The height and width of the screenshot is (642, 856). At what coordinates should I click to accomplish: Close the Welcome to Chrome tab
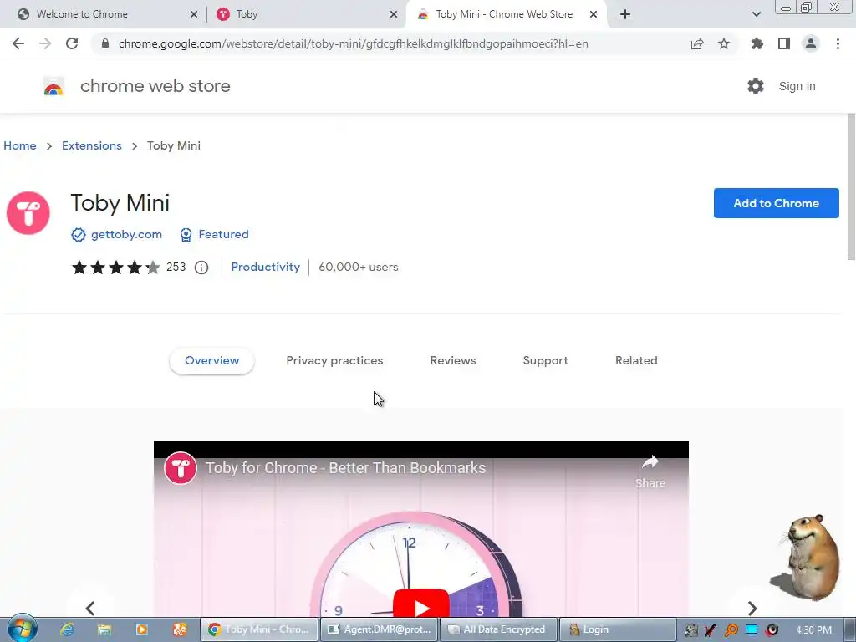(x=193, y=14)
